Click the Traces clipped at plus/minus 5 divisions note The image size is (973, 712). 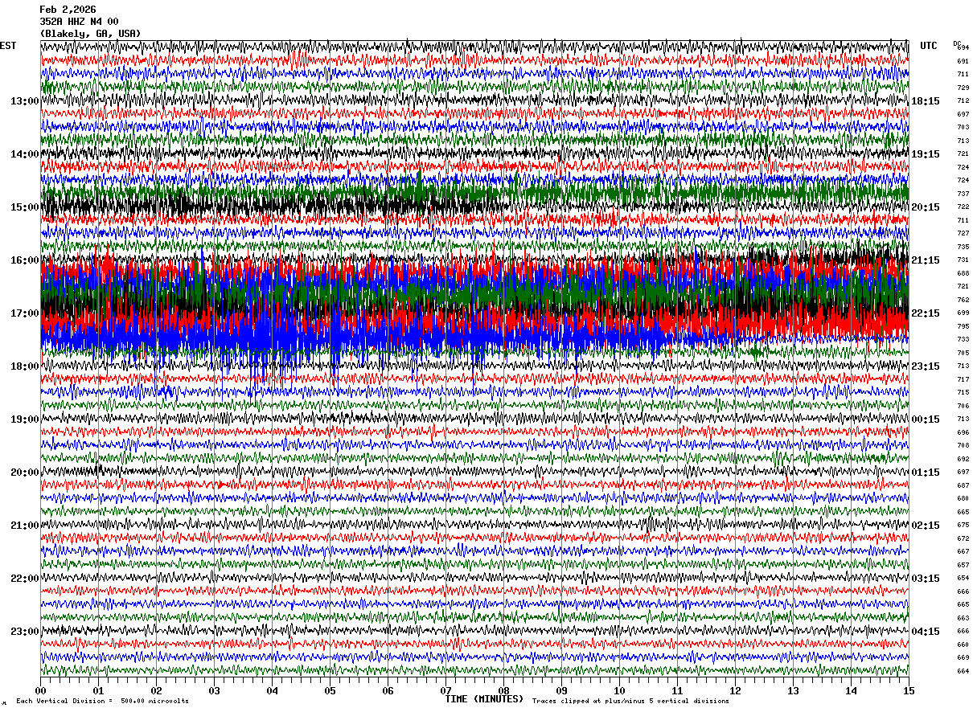pos(630,701)
